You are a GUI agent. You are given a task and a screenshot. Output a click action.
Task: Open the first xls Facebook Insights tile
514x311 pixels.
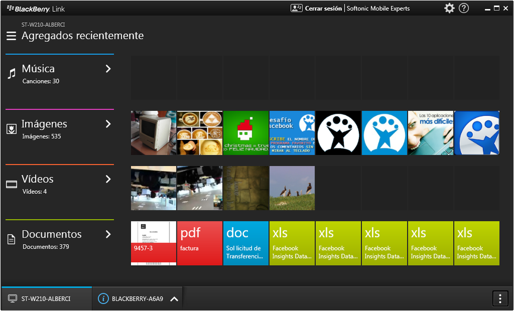(292, 243)
